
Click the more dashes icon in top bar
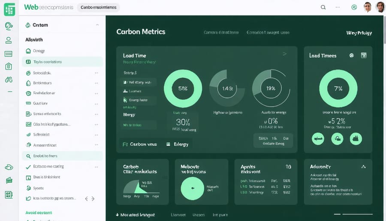(338, 7)
